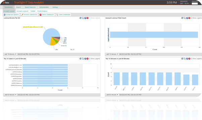
Task: Click the GMT + 05:30 timezone text
Action: (184, 3)
